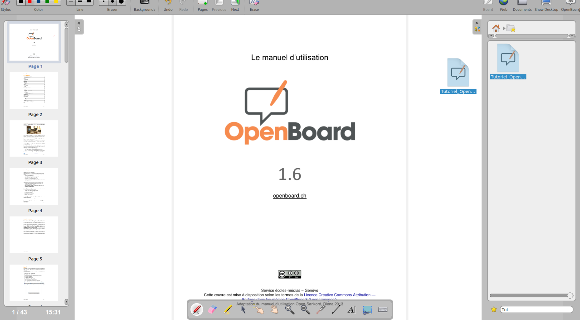Open Page 3 thumbnail

pos(34,138)
